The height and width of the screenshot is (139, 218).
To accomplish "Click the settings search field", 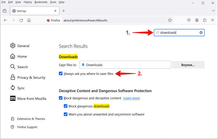I will click(179, 32).
